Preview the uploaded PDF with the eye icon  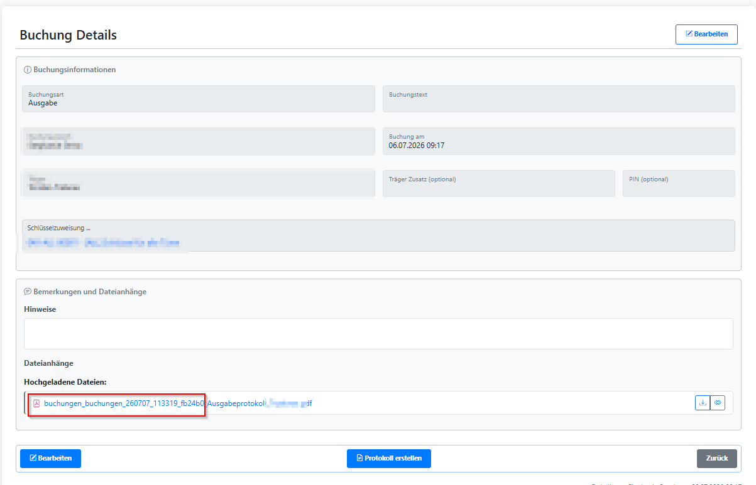(718, 403)
